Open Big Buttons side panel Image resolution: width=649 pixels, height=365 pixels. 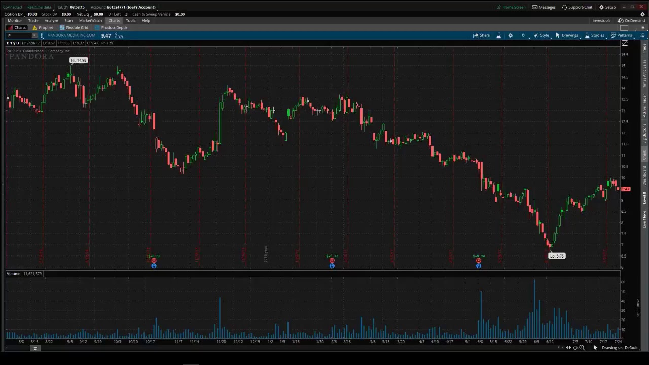644,134
